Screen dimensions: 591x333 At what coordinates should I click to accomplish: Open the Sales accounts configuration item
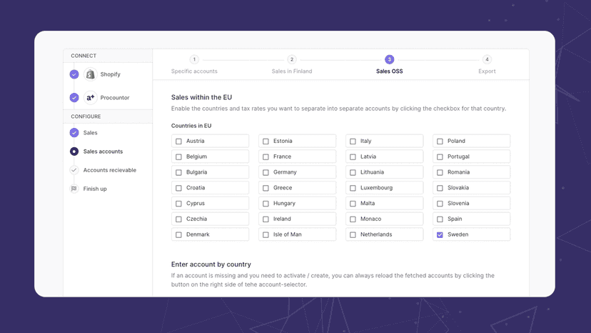103,151
